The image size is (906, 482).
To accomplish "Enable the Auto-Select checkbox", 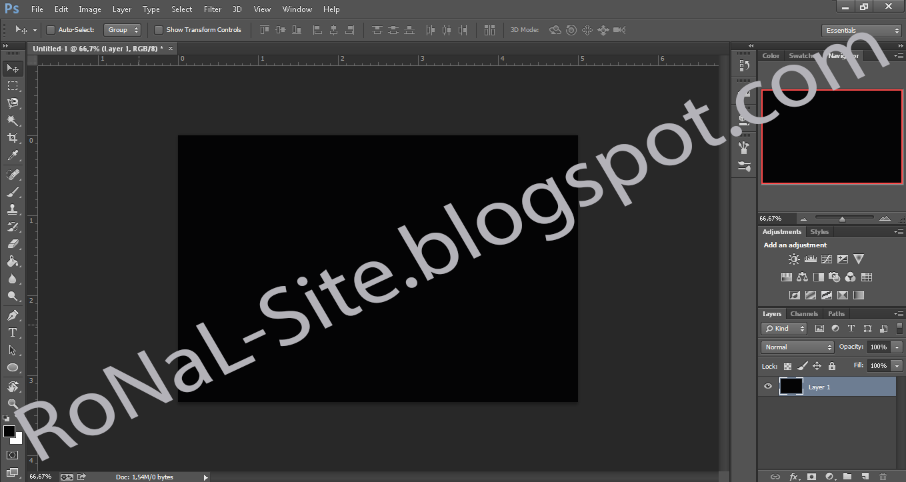I will click(x=51, y=30).
